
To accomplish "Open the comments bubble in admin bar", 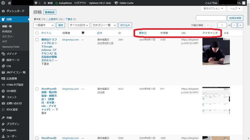I will click(x=36, y=3).
